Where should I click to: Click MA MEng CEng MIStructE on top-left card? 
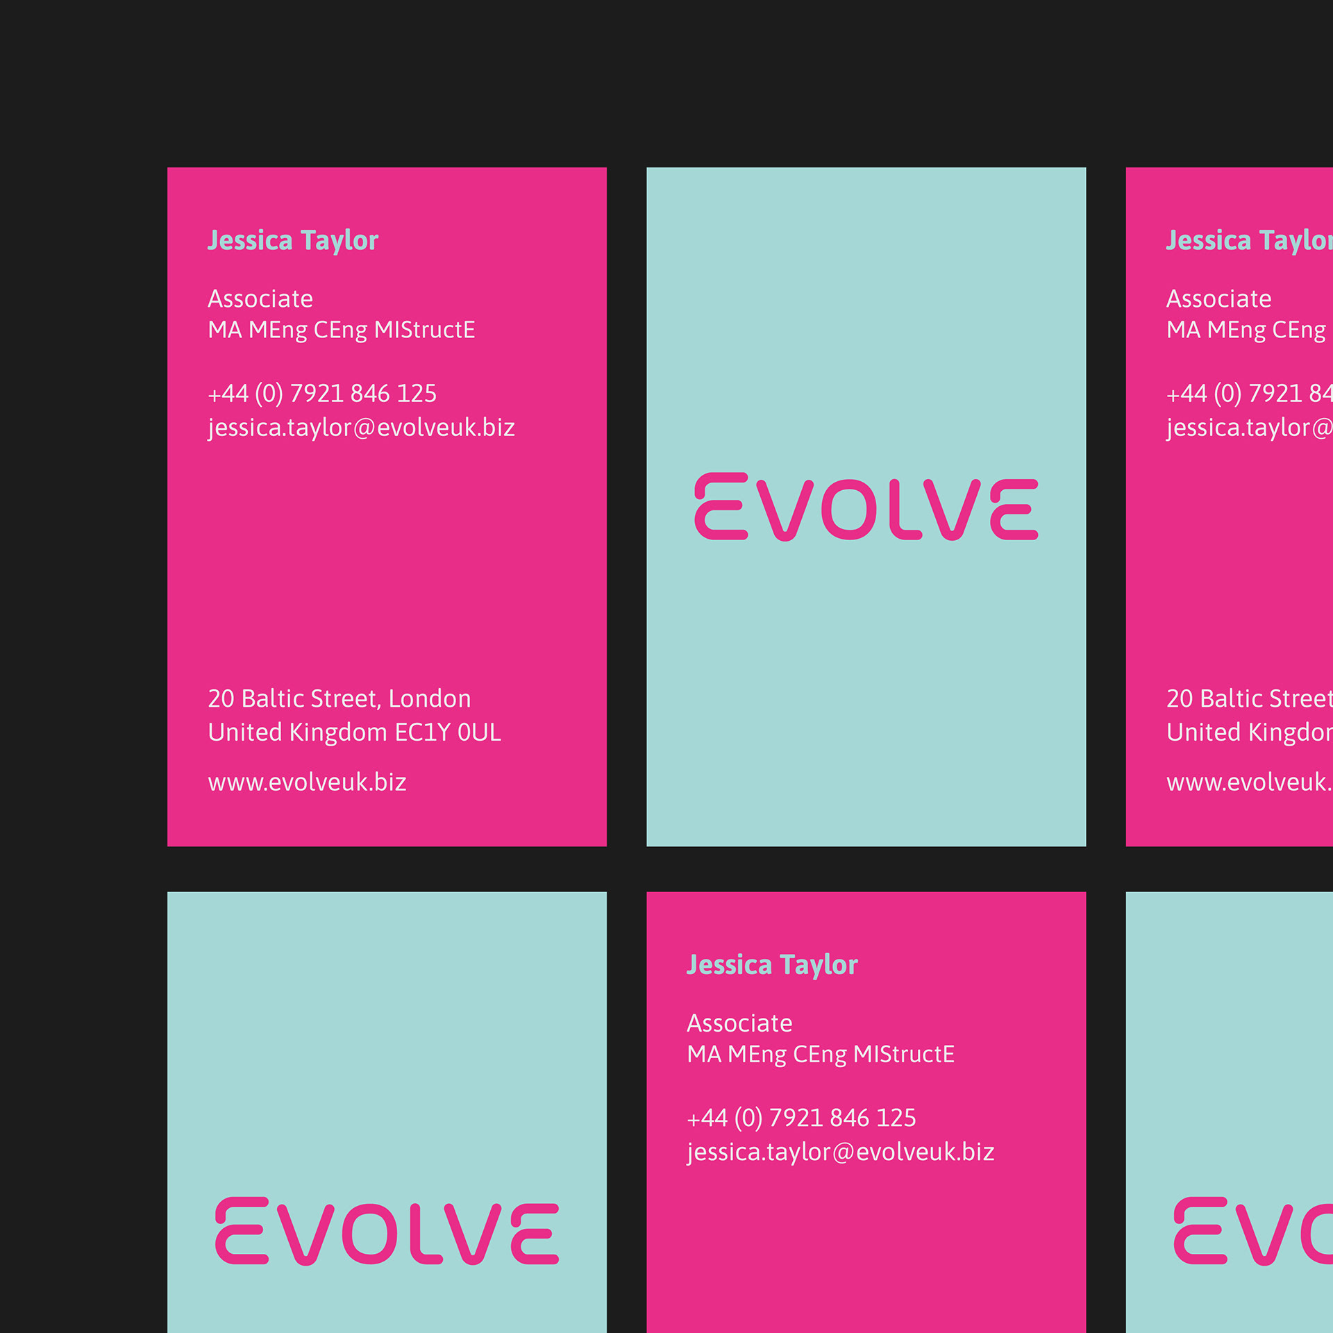click(x=342, y=330)
